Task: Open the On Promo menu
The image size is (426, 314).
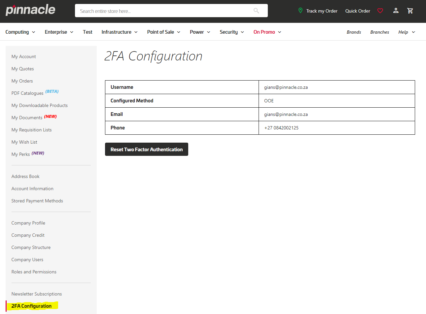Action: click(x=267, y=32)
